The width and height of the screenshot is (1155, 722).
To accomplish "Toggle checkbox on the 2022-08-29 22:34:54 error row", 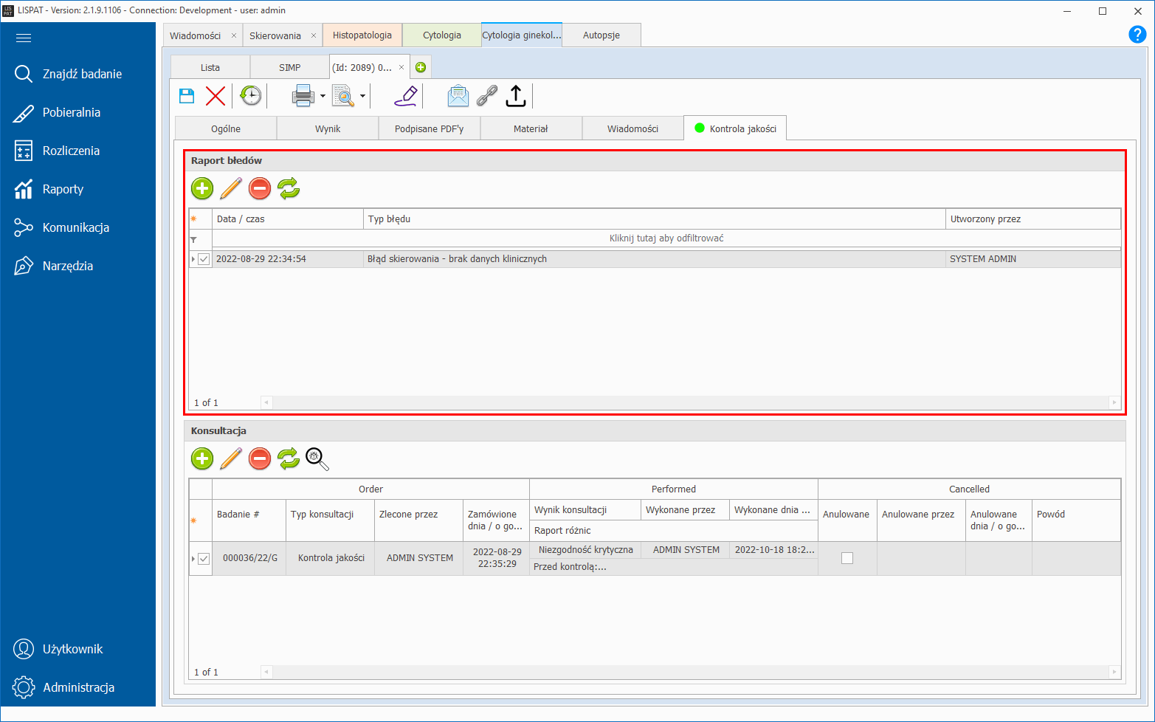I will [x=204, y=259].
